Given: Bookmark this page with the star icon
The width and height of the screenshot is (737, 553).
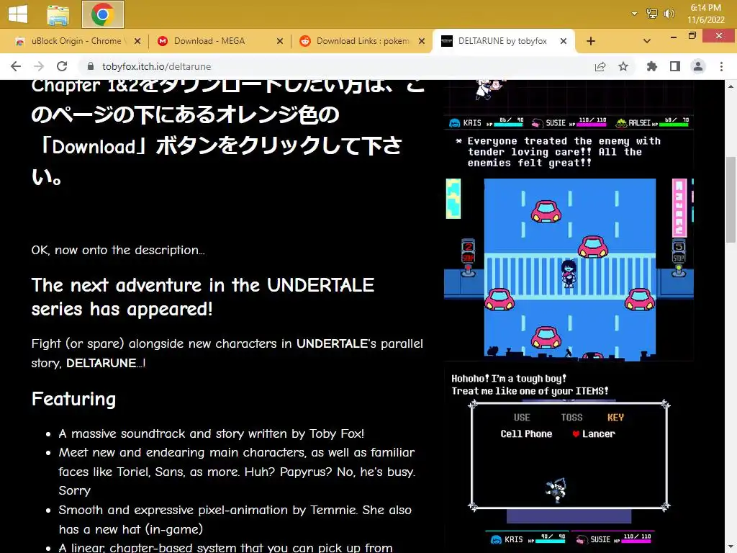Looking at the screenshot, I should [x=623, y=67].
